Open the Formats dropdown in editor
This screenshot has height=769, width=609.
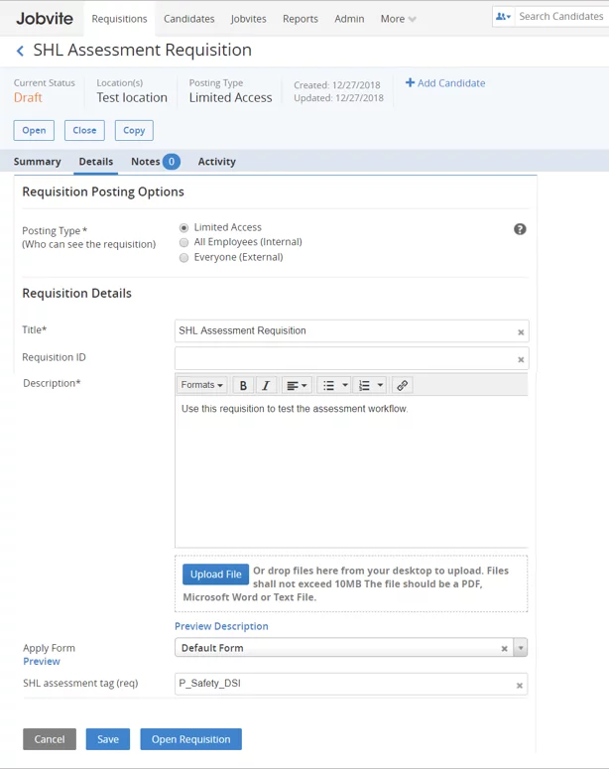coord(201,385)
